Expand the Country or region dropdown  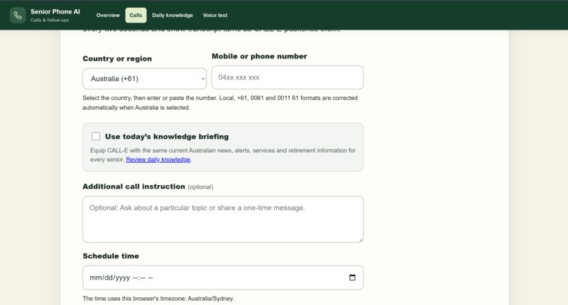[144, 79]
